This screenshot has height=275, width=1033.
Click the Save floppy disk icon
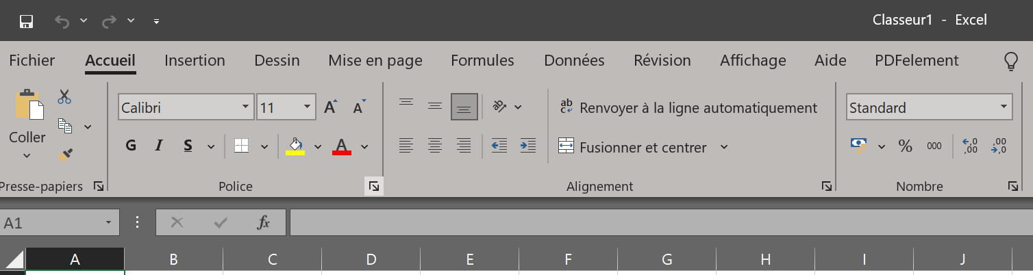pyautogui.click(x=27, y=21)
